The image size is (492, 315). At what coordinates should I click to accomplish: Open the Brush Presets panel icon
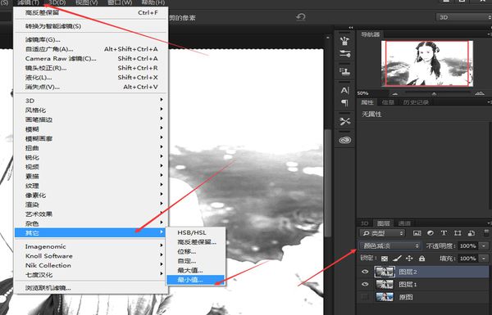(344, 40)
